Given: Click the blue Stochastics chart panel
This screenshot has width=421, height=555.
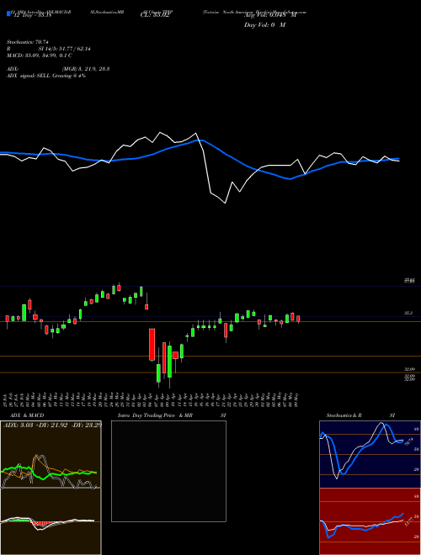Looking at the screenshot, I should click(x=370, y=454).
